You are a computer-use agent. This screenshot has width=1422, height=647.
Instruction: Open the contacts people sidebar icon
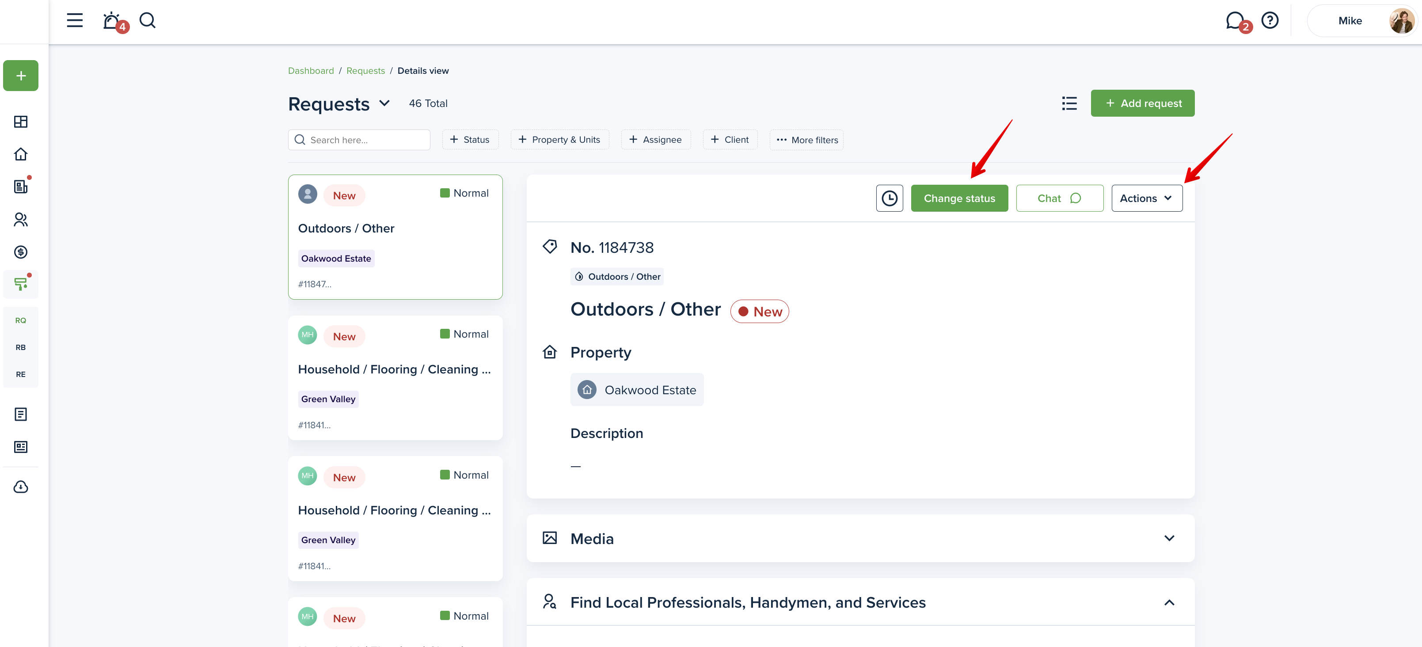21,220
